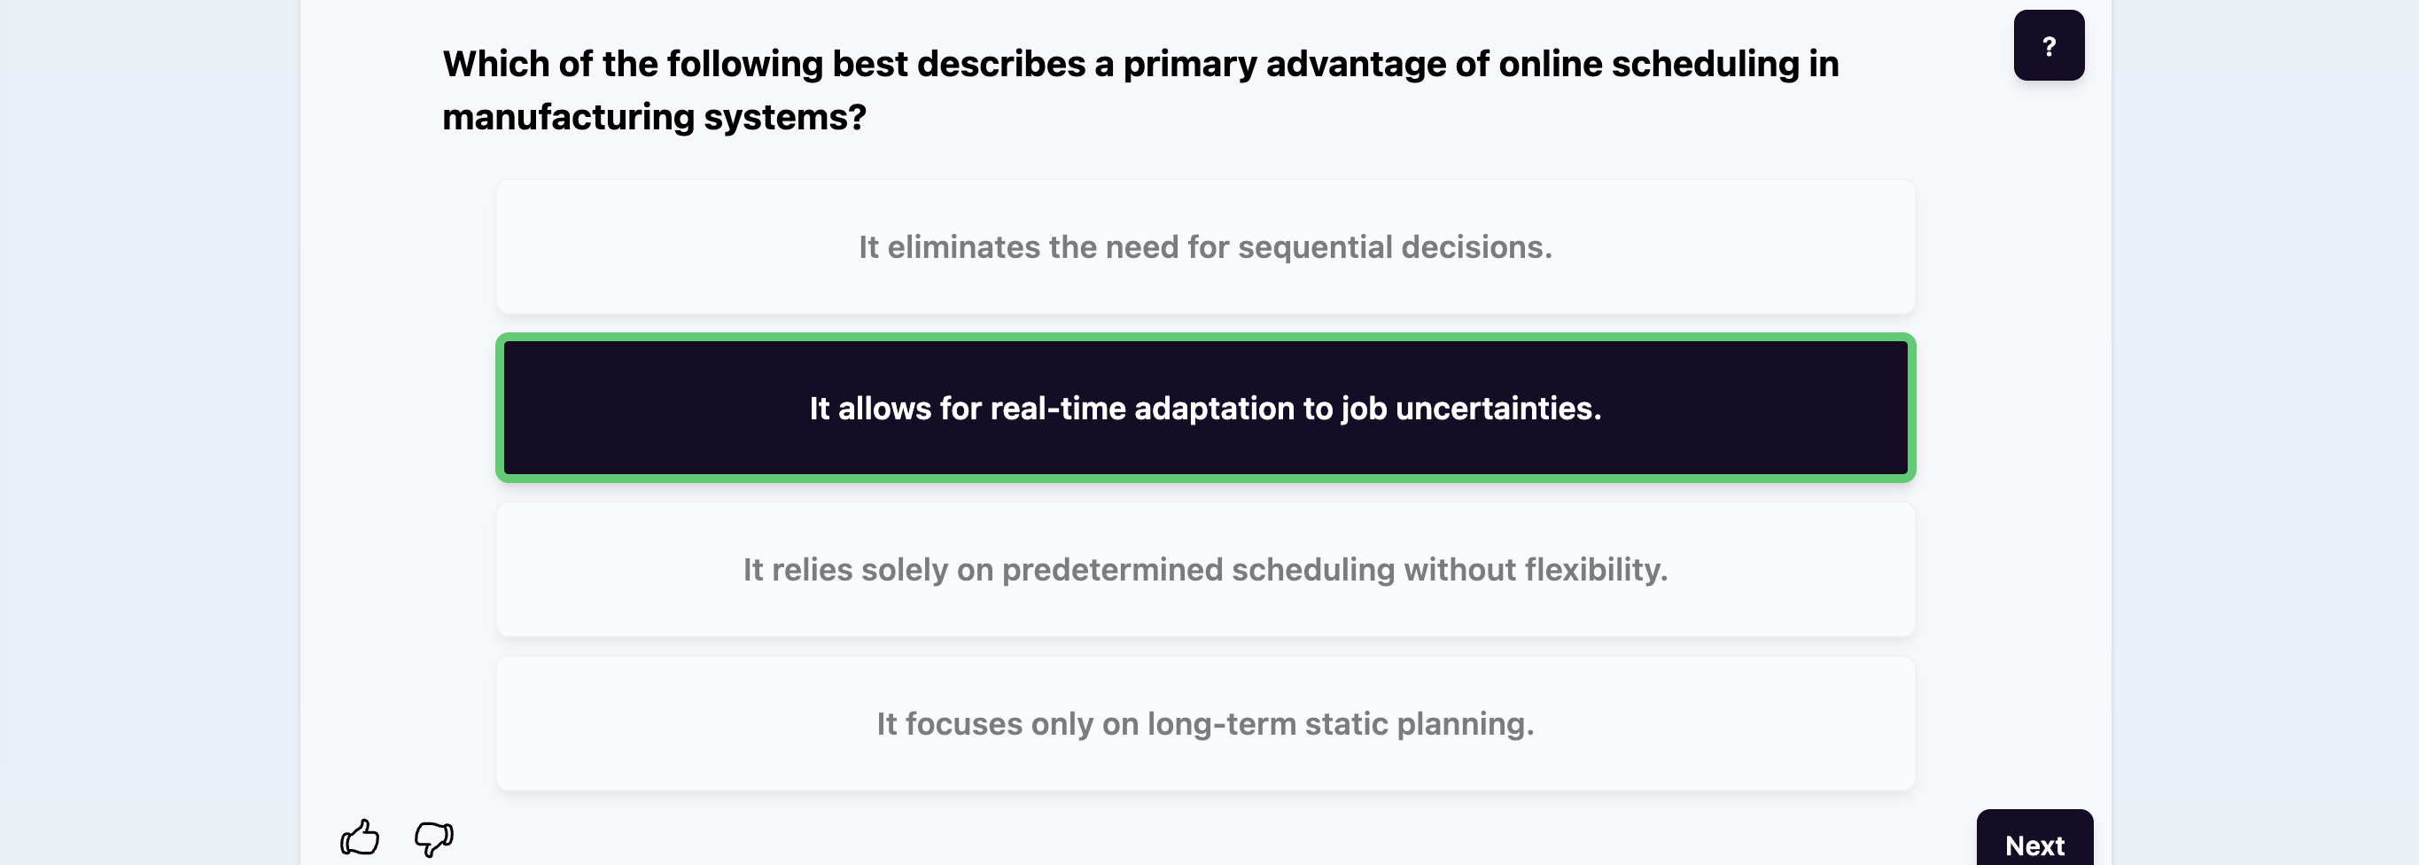Select "It allows for real-time adaptation" answer
The width and height of the screenshot is (2419, 865).
click(x=1205, y=409)
